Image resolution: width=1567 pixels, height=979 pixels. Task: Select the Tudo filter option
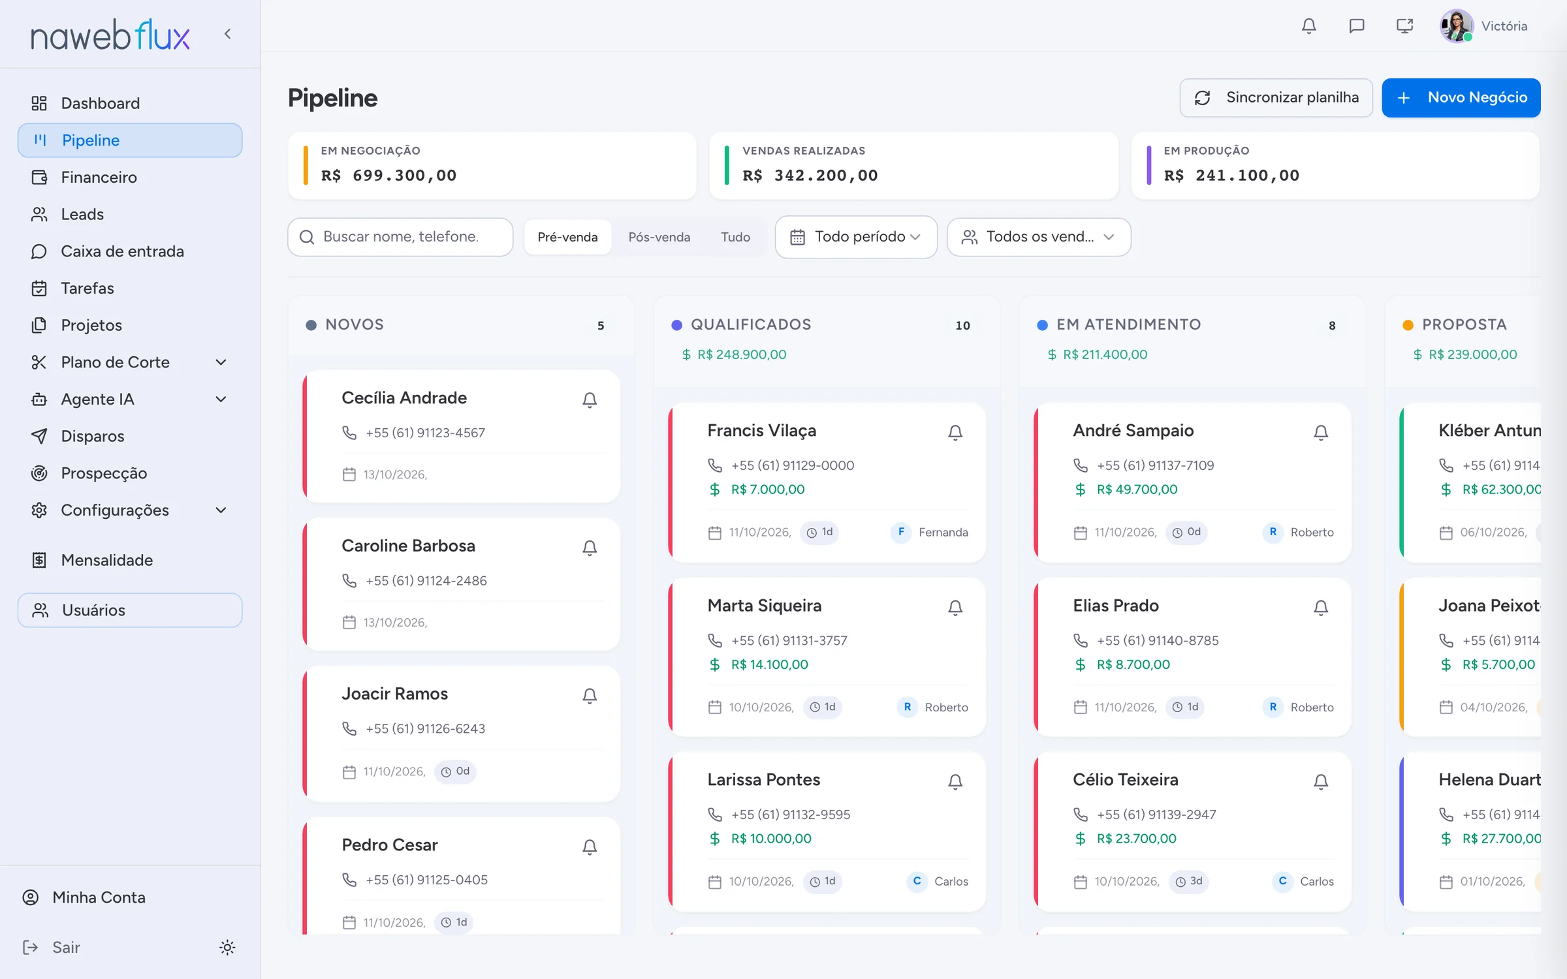(x=735, y=237)
